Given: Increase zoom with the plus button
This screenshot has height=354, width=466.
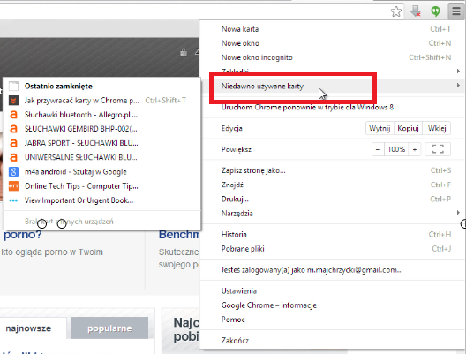Looking at the screenshot, I should [415, 149].
